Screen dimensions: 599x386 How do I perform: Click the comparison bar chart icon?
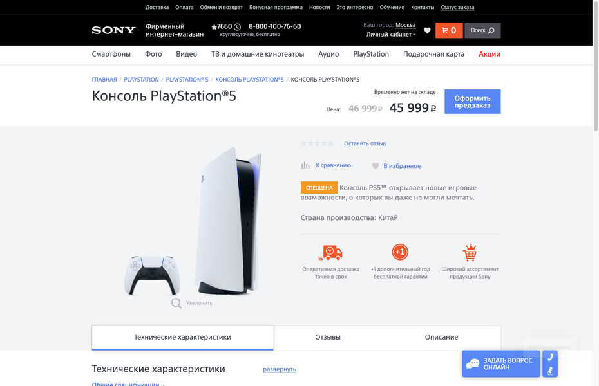tap(305, 165)
